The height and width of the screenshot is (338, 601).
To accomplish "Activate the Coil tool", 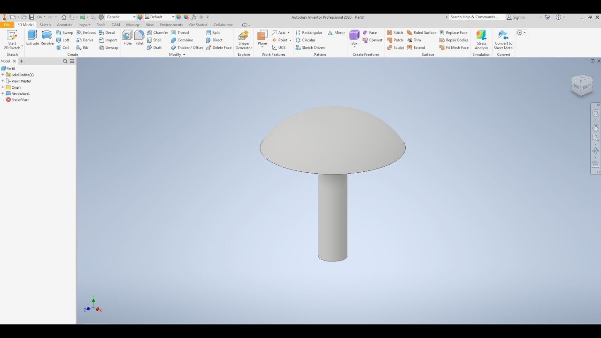I will click(x=63, y=48).
